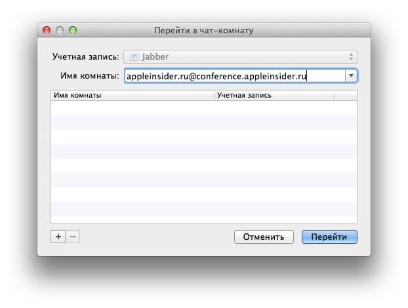Sort by Учетная запись column header
This screenshot has width=408, height=308.
pos(274,96)
